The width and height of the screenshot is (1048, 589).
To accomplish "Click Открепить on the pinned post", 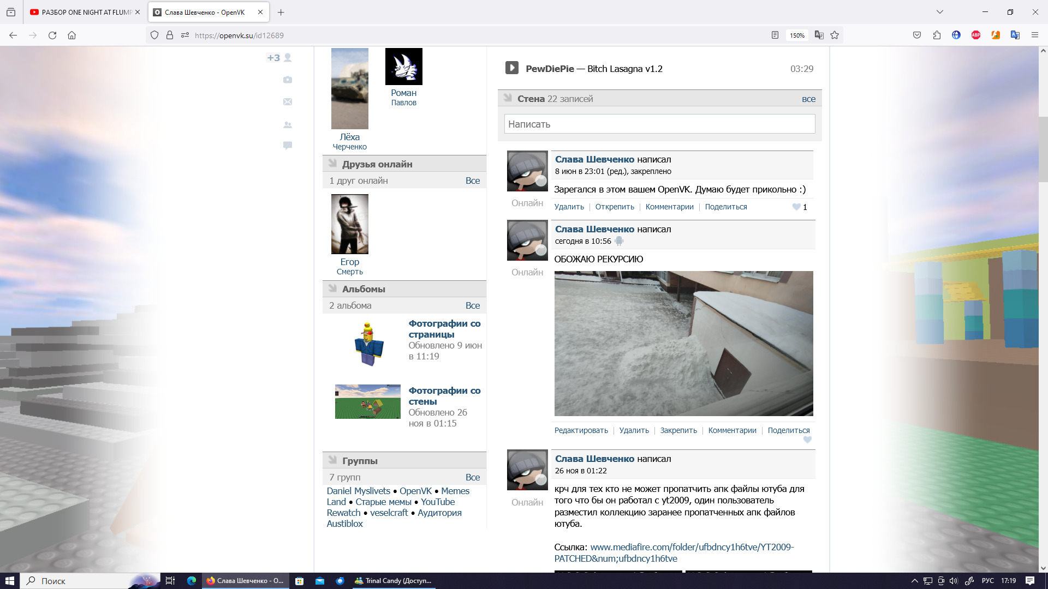I will 615,207.
